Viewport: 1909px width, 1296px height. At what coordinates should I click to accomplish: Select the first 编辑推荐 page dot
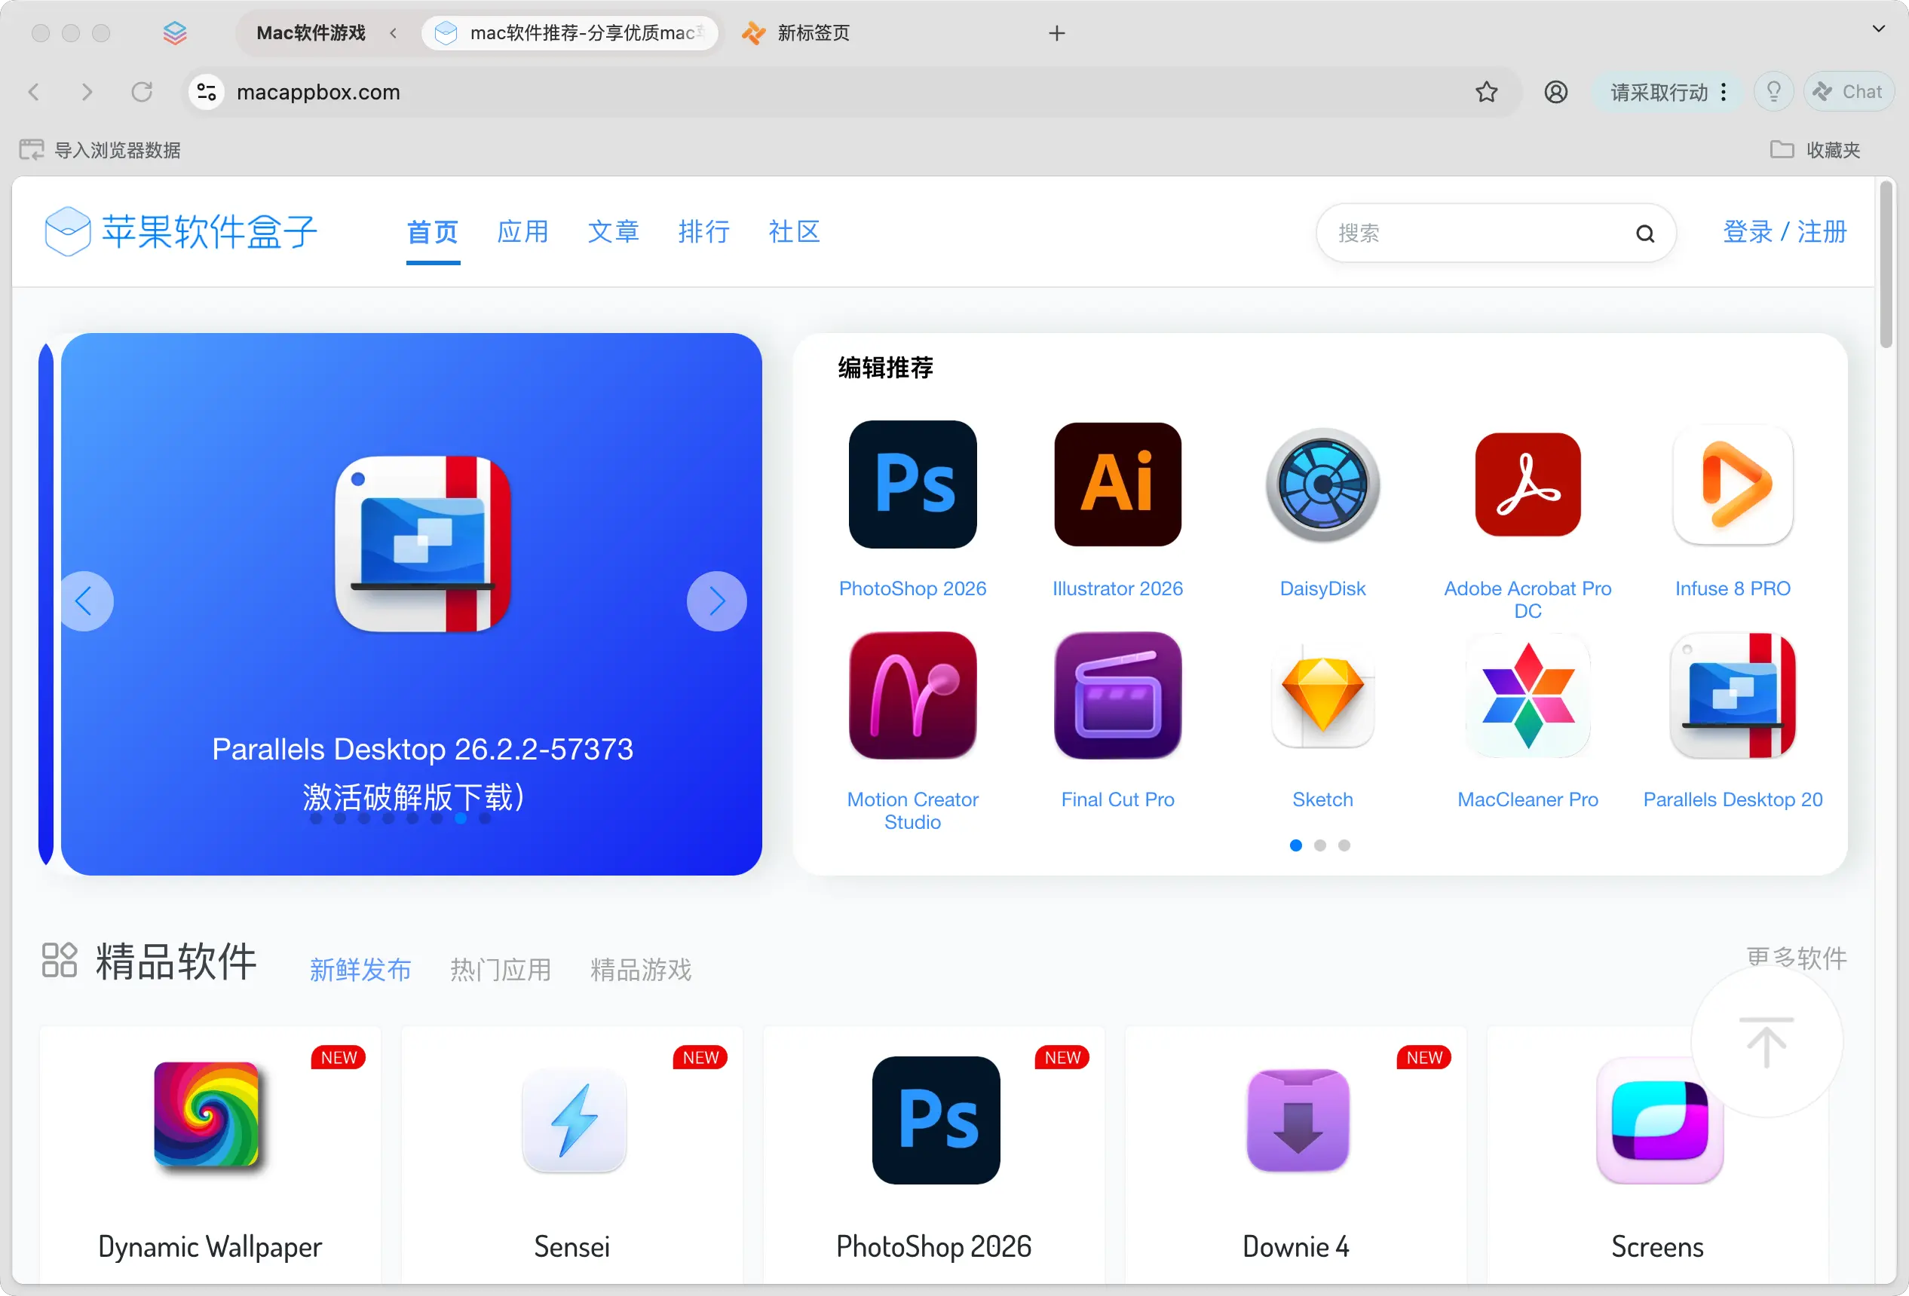click(1295, 845)
